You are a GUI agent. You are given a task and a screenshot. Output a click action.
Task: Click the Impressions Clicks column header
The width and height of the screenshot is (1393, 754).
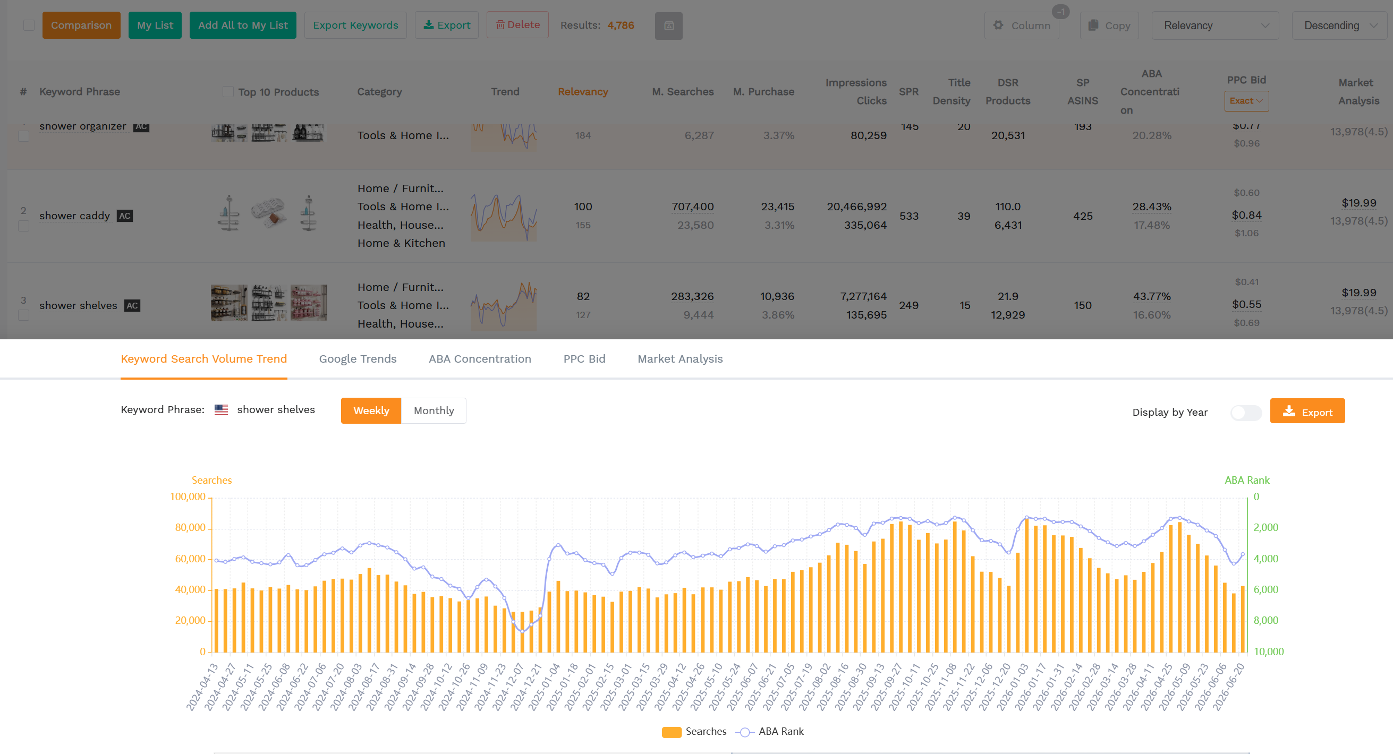coord(855,92)
